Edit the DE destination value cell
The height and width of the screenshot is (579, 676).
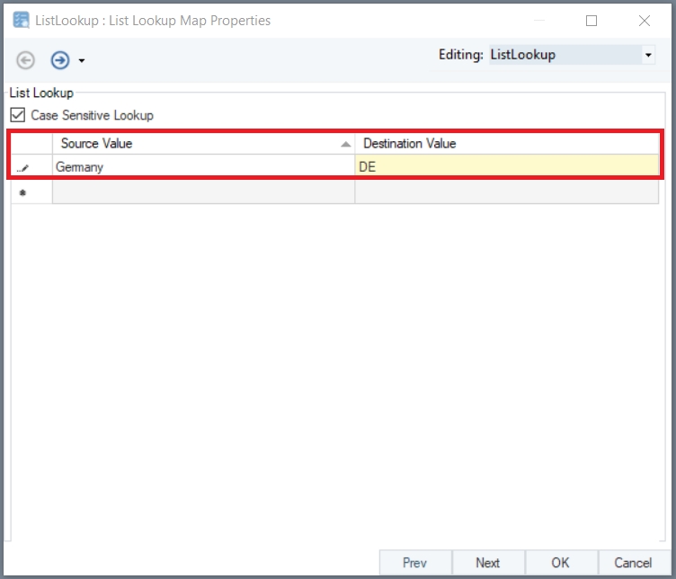pyautogui.click(x=507, y=166)
